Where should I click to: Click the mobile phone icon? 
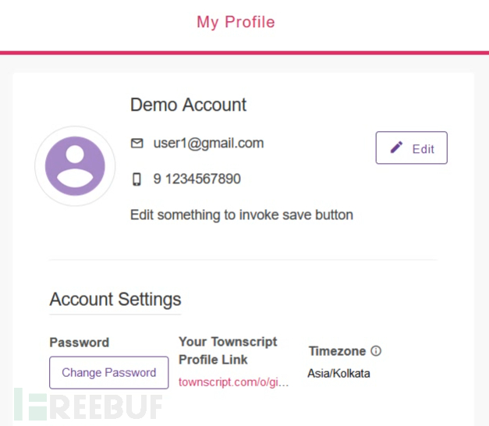[x=136, y=179]
